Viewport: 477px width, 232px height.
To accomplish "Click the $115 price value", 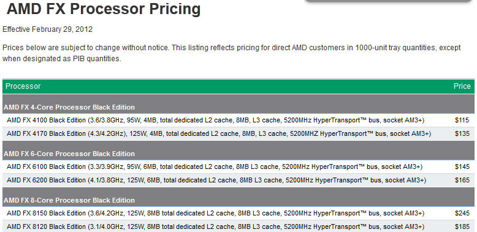I will [x=462, y=120].
